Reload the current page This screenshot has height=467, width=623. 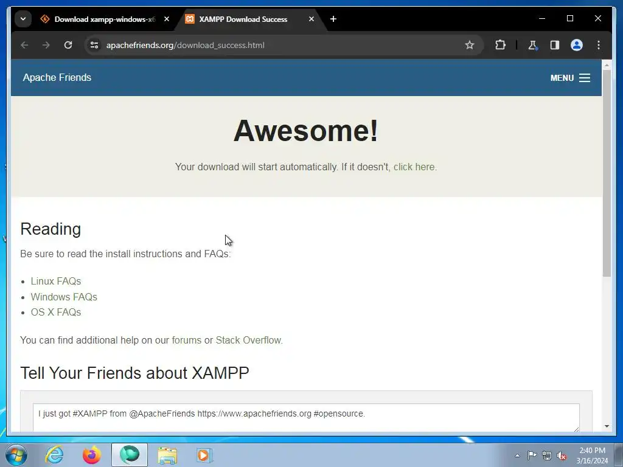pos(68,45)
